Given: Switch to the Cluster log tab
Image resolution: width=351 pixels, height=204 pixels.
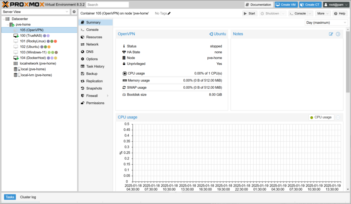Looking at the screenshot, I should click(x=28, y=197).
